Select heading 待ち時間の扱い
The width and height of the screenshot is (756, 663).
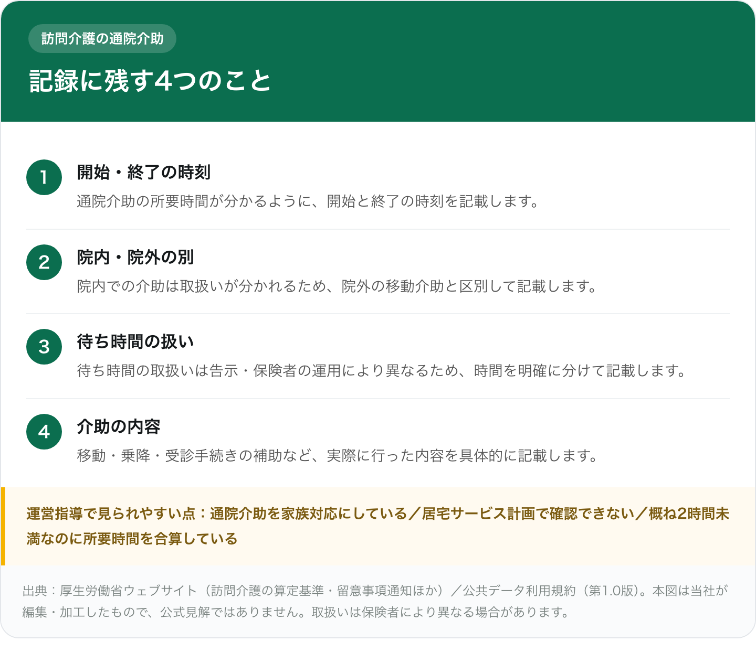click(x=135, y=341)
